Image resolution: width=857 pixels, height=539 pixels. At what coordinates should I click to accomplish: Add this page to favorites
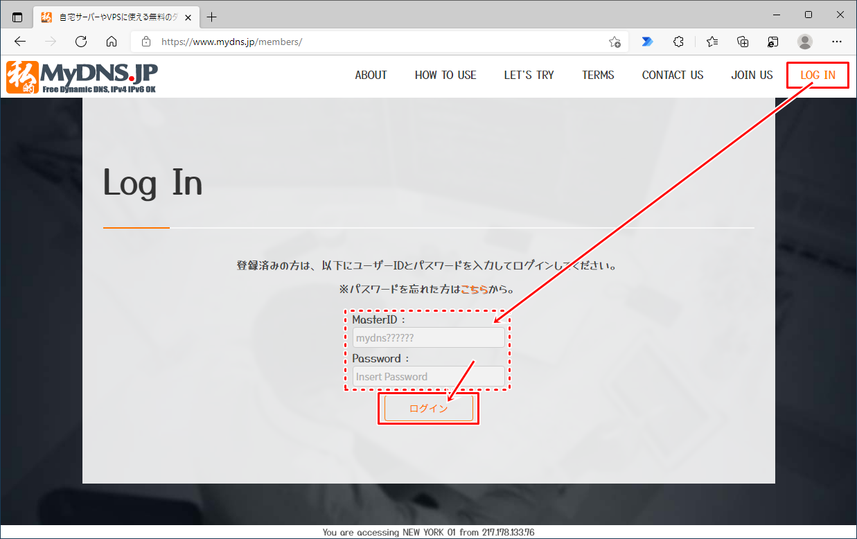(614, 42)
